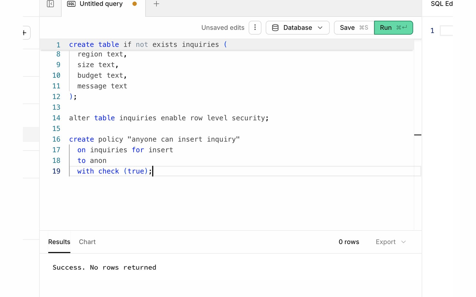This screenshot has height=297, width=476.
Task: Open the three-dot more options menu
Action: [255, 28]
